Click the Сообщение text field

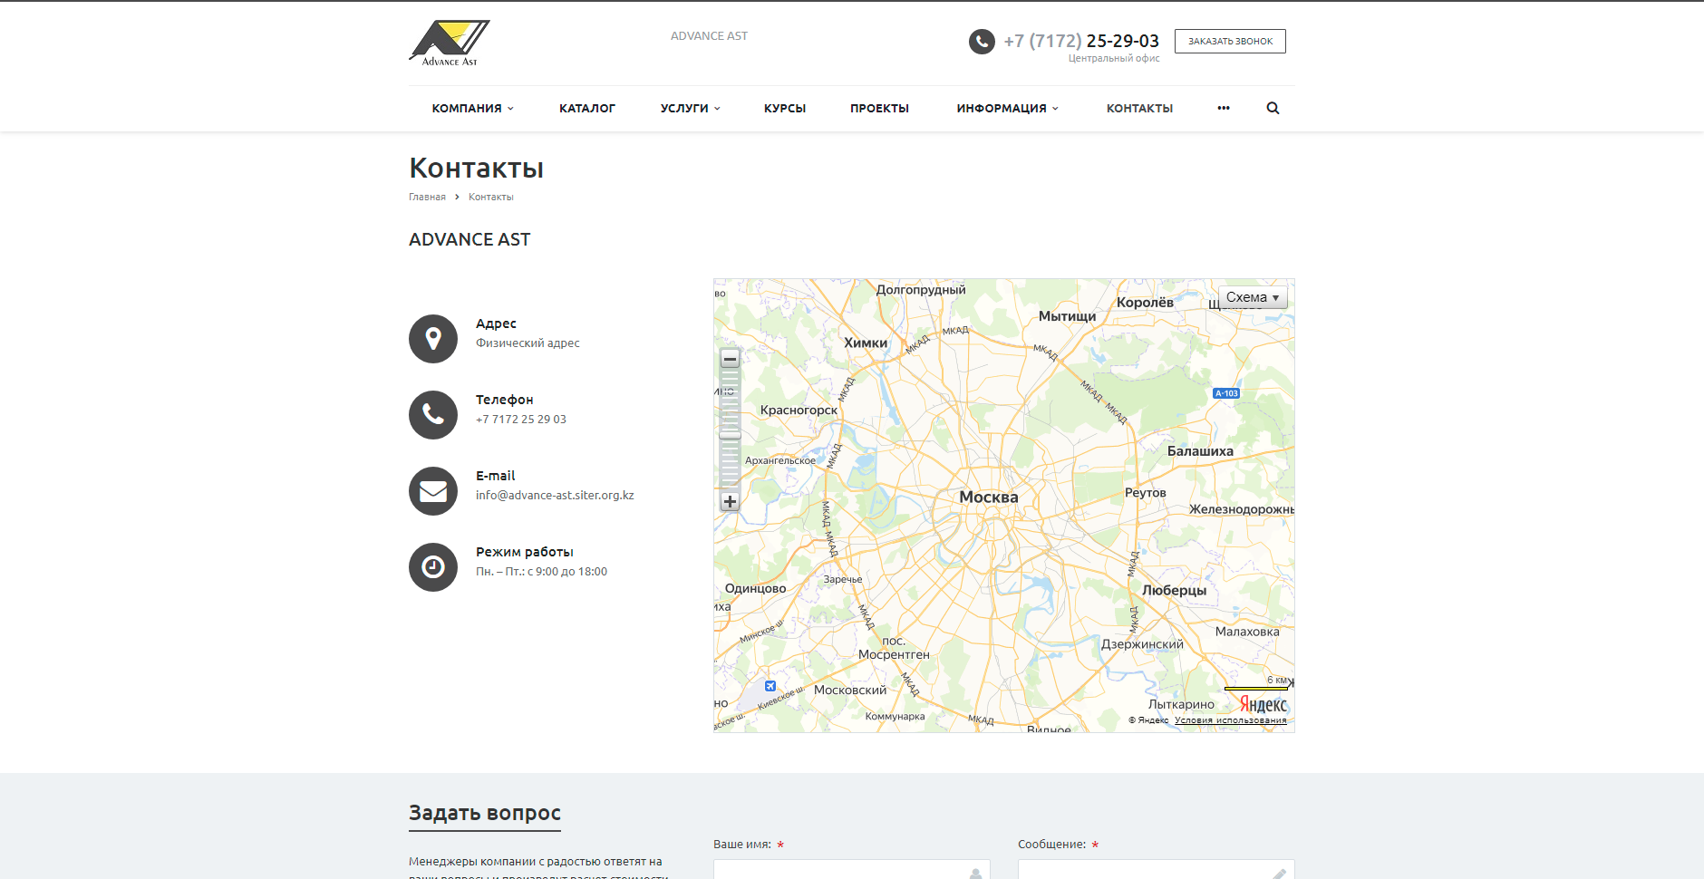point(1157,869)
